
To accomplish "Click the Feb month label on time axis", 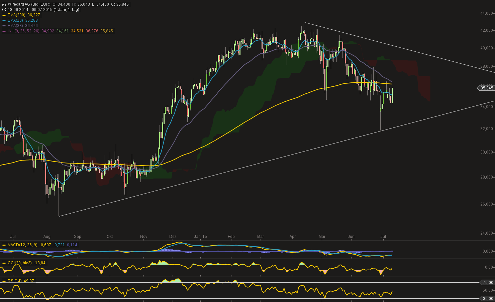I will 231,237.
